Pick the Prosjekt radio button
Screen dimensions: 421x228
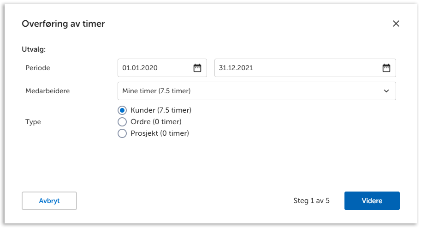pyautogui.click(x=122, y=133)
